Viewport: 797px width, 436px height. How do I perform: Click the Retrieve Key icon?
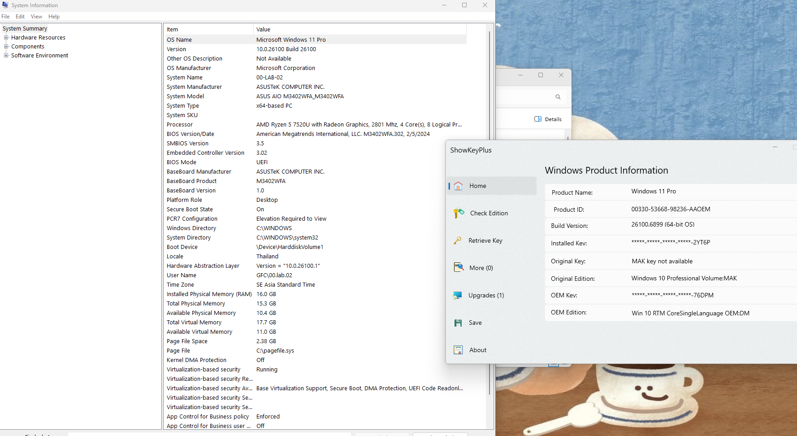point(458,240)
